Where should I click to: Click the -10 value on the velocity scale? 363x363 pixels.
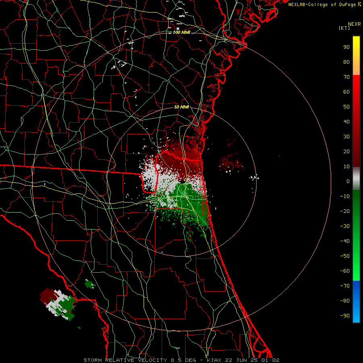(345, 196)
